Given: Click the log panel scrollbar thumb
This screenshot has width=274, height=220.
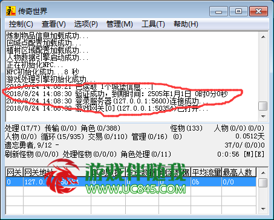Looking at the screenshot, I should click(263, 106).
